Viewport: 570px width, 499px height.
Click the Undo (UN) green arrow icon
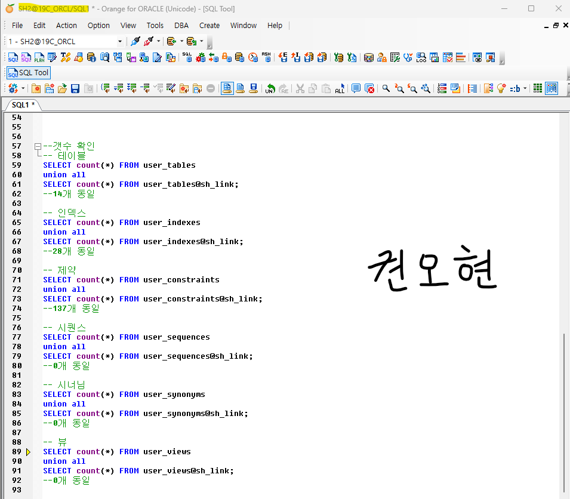coord(270,88)
